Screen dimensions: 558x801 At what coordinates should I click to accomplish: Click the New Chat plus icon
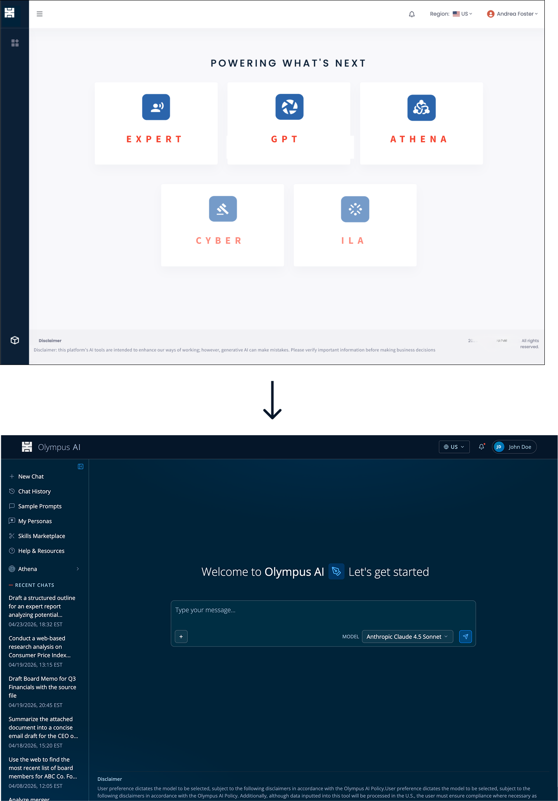coord(12,477)
